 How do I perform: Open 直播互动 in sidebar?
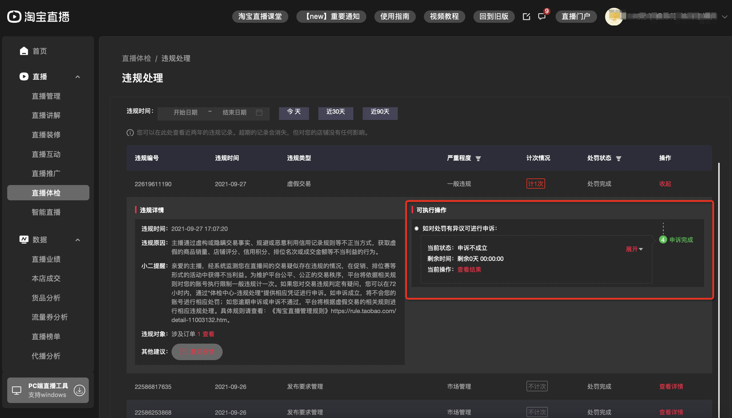pyautogui.click(x=46, y=154)
